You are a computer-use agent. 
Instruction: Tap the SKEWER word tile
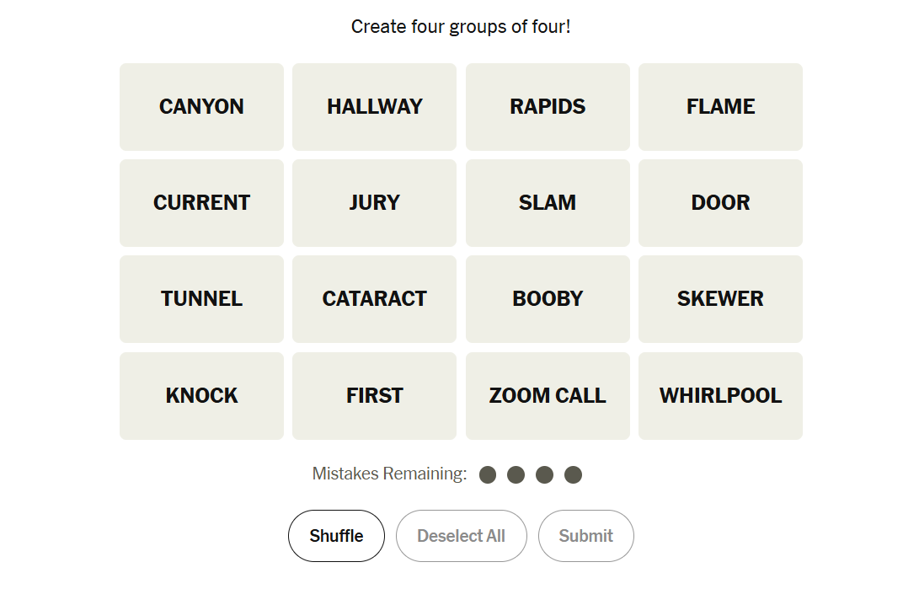[720, 299]
